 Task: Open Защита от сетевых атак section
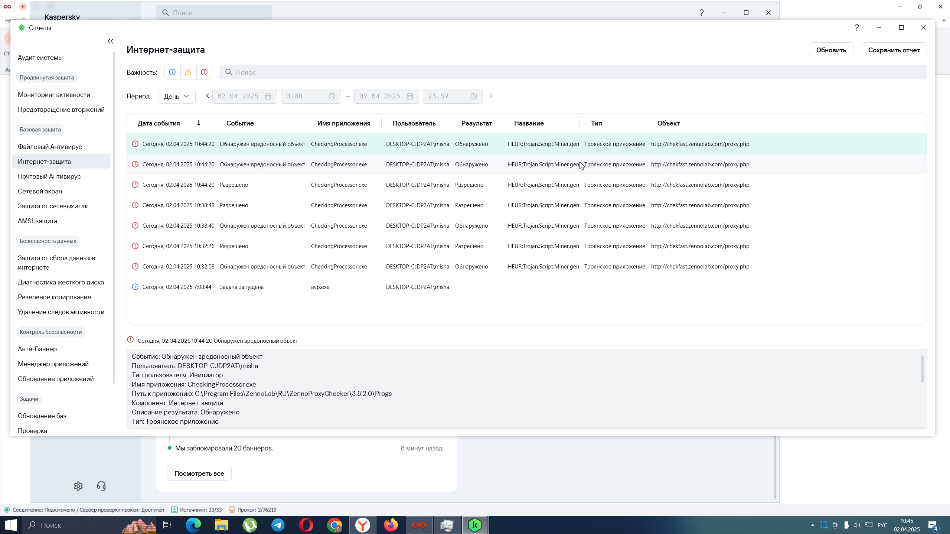[x=53, y=206]
